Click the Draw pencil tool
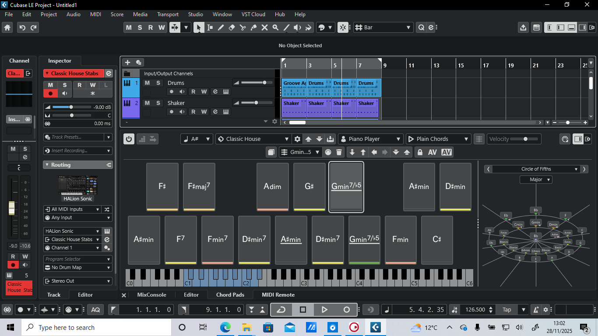The height and width of the screenshot is (336, 598). pyautogui.click(x=221, y=28)
